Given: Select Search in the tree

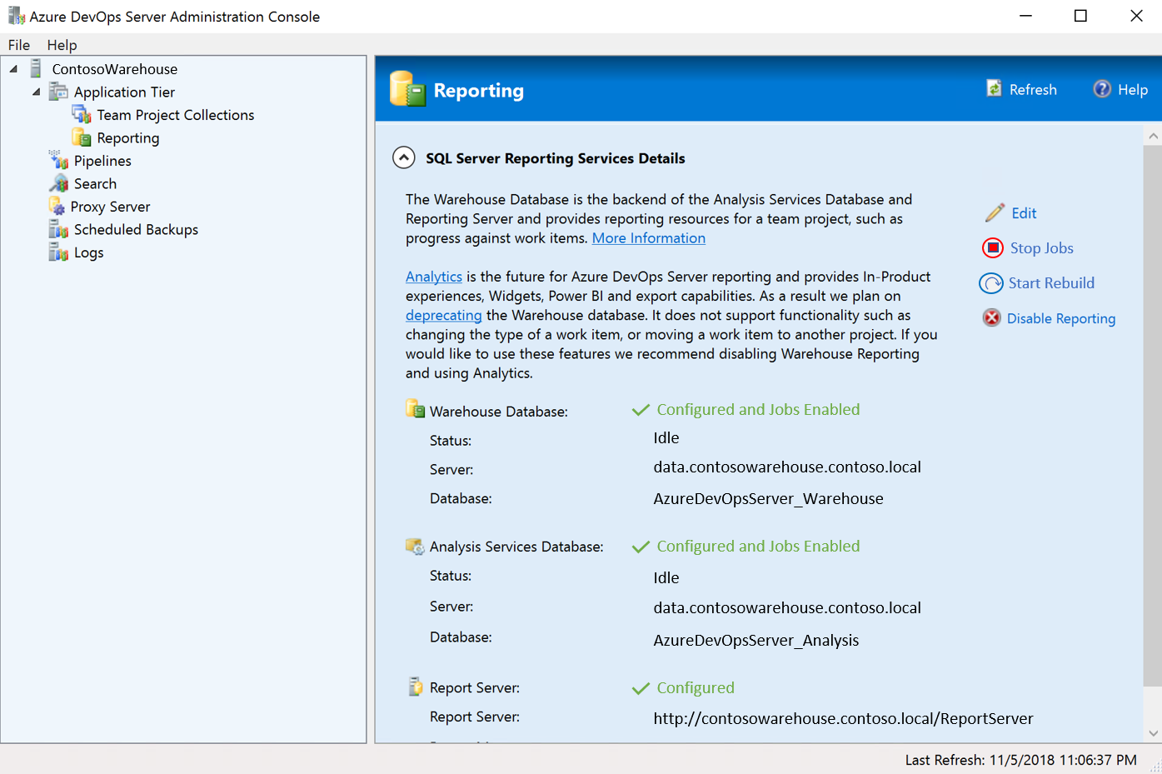Looking at the screenshot, I should [x=95, y=183].
